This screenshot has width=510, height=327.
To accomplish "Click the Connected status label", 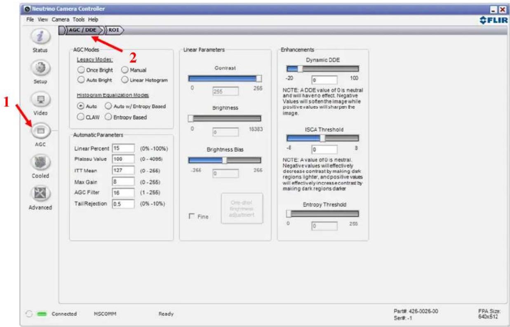I will [x=64, y=314].
